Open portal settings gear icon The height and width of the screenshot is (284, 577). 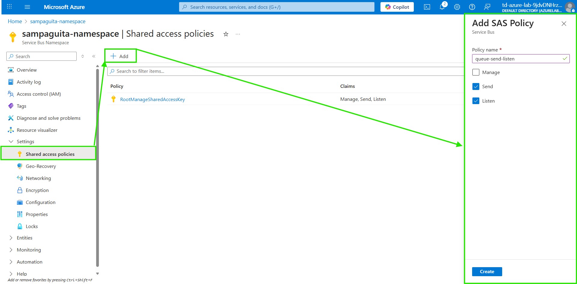(457, 7)
